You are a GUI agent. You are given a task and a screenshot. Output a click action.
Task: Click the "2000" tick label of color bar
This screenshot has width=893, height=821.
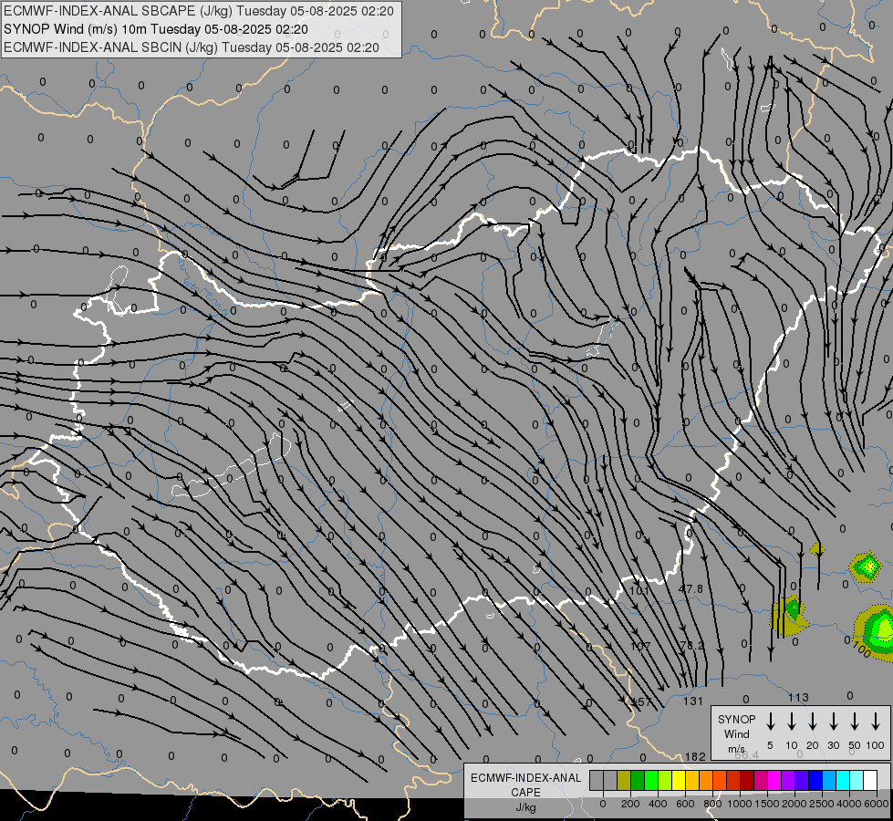pos(794,804)
